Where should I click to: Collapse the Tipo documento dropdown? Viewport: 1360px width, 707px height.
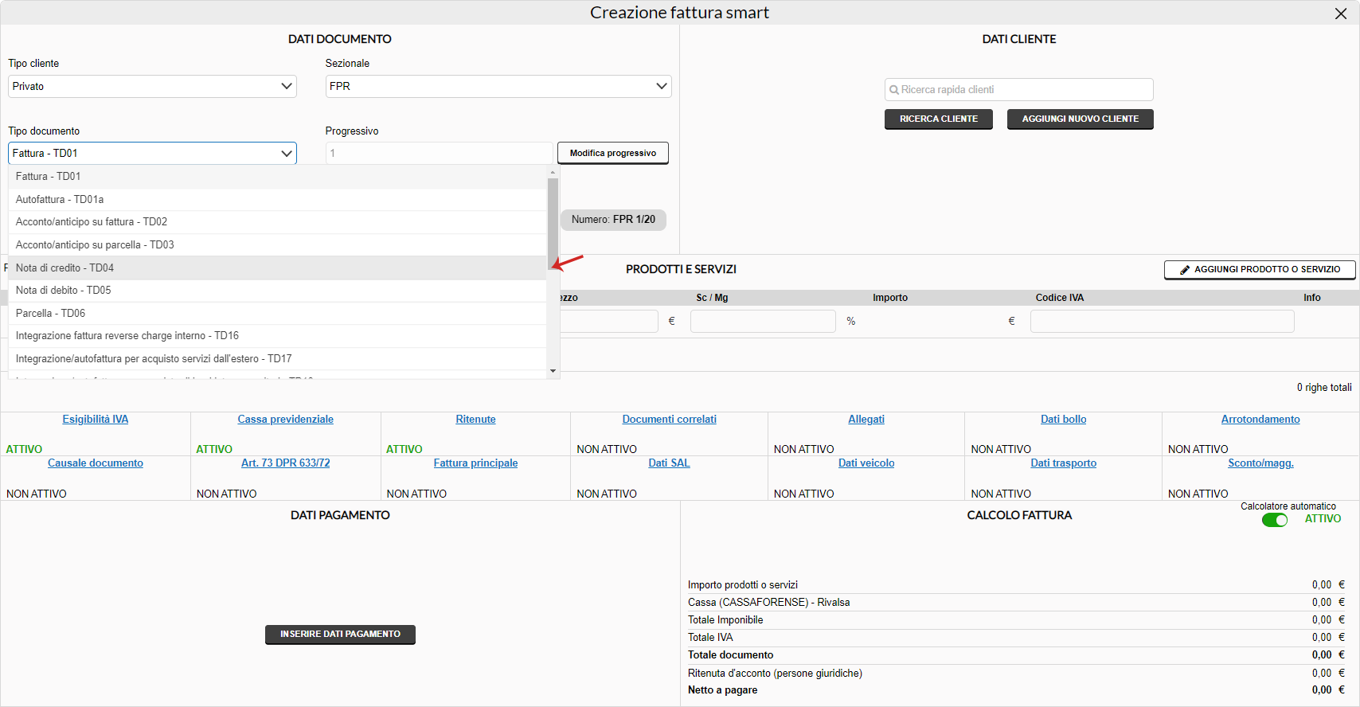point(152,153)
